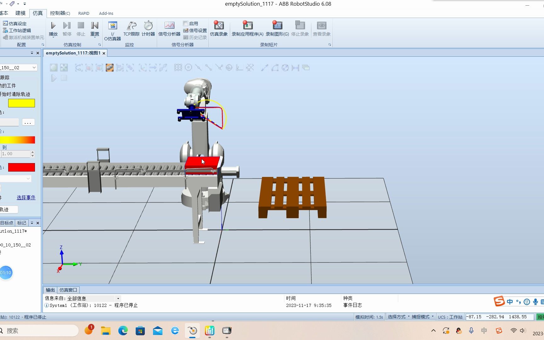Click the view-all icon in viewport toolbar
This screenshot has height=340, width=544.
pos(54,68)
